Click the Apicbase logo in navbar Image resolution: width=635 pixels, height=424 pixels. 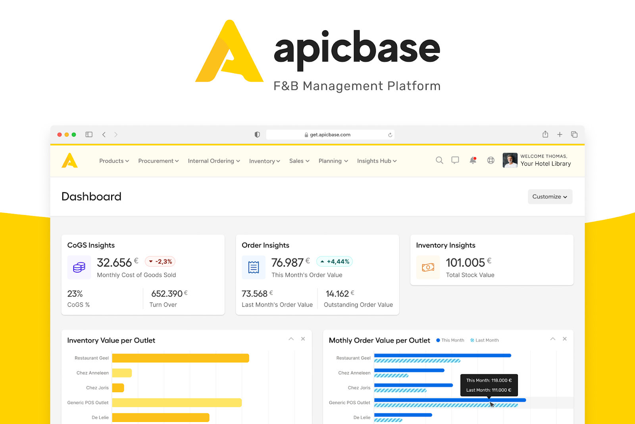70,161
